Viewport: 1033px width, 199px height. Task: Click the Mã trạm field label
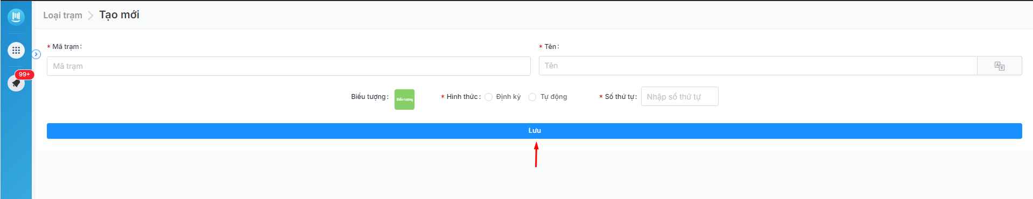(67, 47)
